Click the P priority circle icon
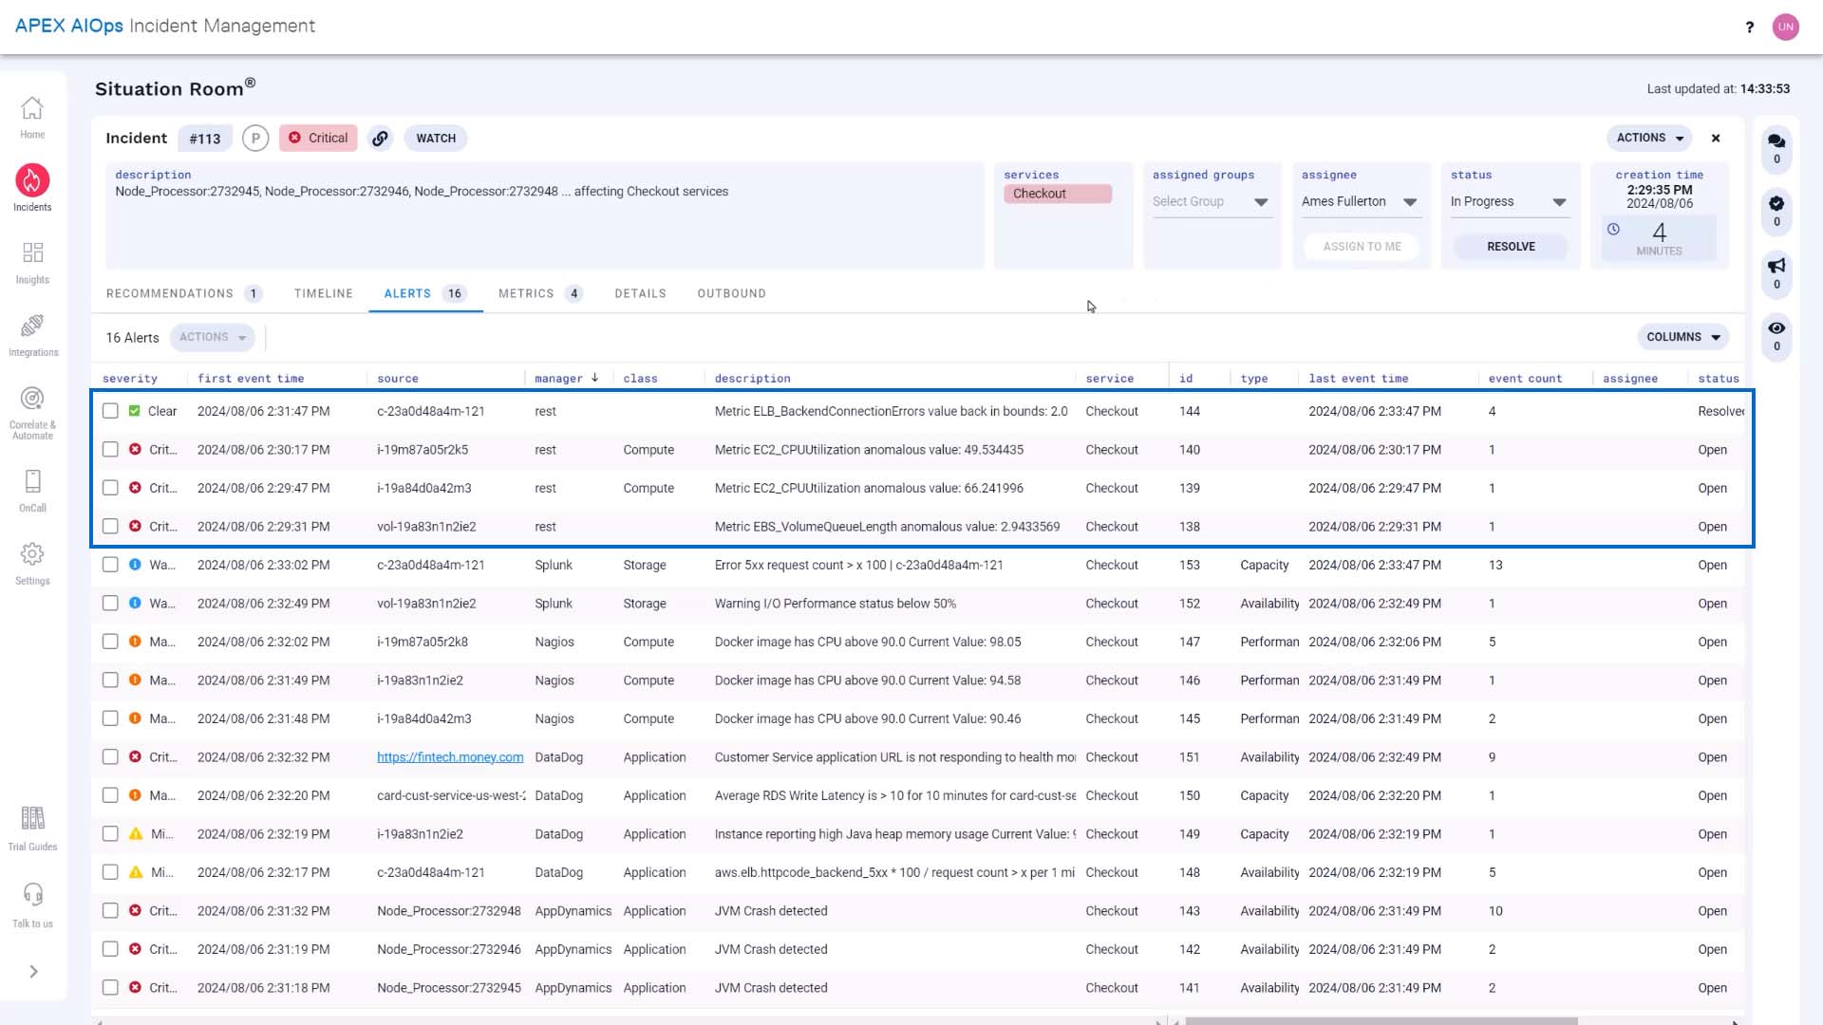The height and width of the screenshot is (1025, 1823). (x=254, y=138)
